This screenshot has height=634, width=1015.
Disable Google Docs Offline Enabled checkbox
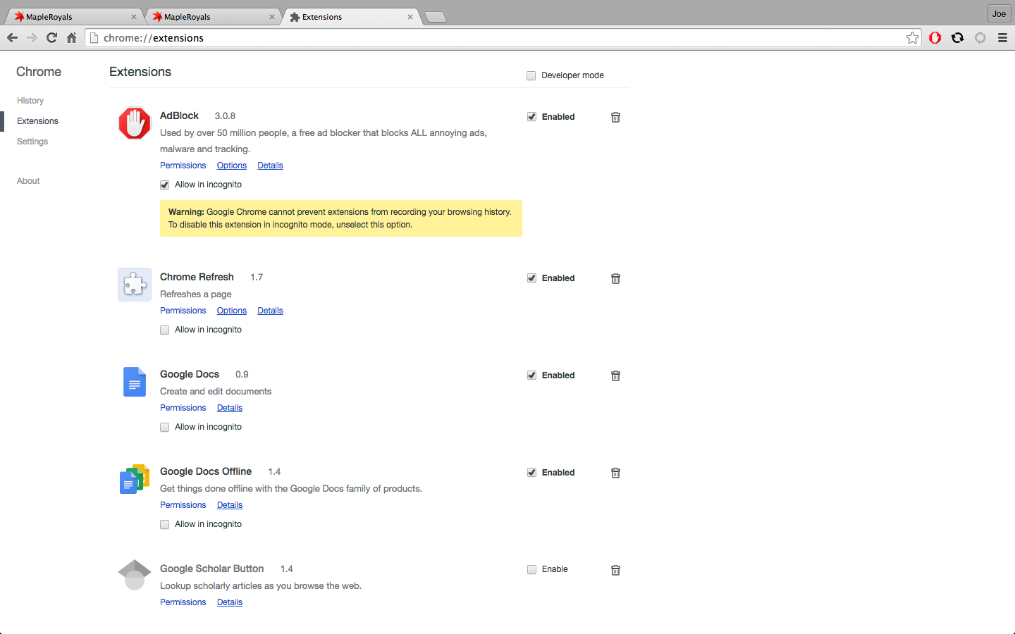(x=531, y=473)
